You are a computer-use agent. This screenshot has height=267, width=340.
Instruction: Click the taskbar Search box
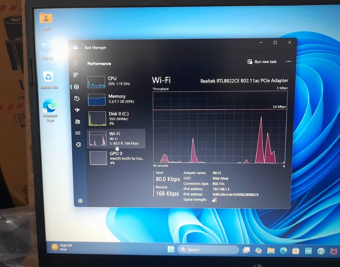point(208,250)
